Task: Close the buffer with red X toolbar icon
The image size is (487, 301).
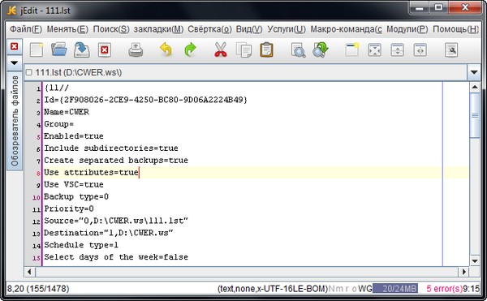Action: 105,50
